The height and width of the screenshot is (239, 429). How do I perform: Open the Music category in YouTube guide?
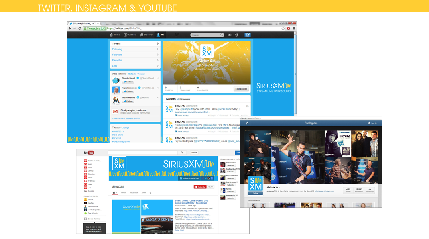pos(88,164)
